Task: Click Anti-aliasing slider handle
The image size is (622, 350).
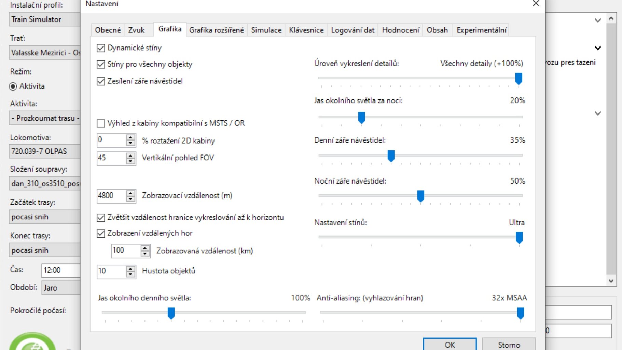Action: click(x=521, y=313)
